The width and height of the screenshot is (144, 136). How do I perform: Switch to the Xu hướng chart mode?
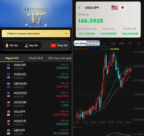[x=93, y=43]
